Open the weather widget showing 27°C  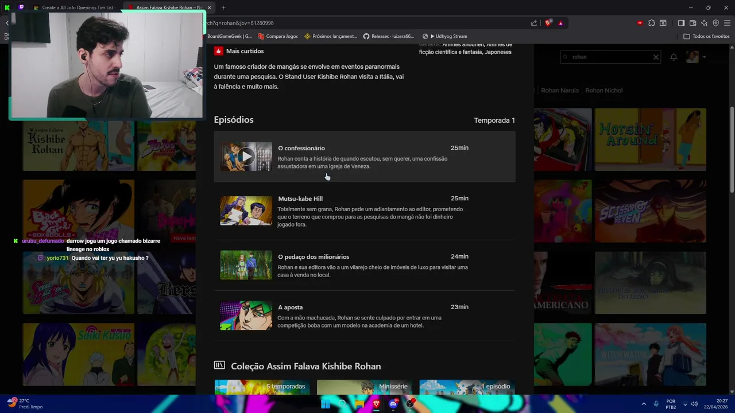[x=25, y=404]
